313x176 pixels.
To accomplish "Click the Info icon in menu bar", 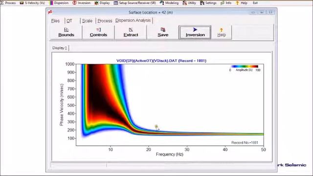I will tap(223, 3).
